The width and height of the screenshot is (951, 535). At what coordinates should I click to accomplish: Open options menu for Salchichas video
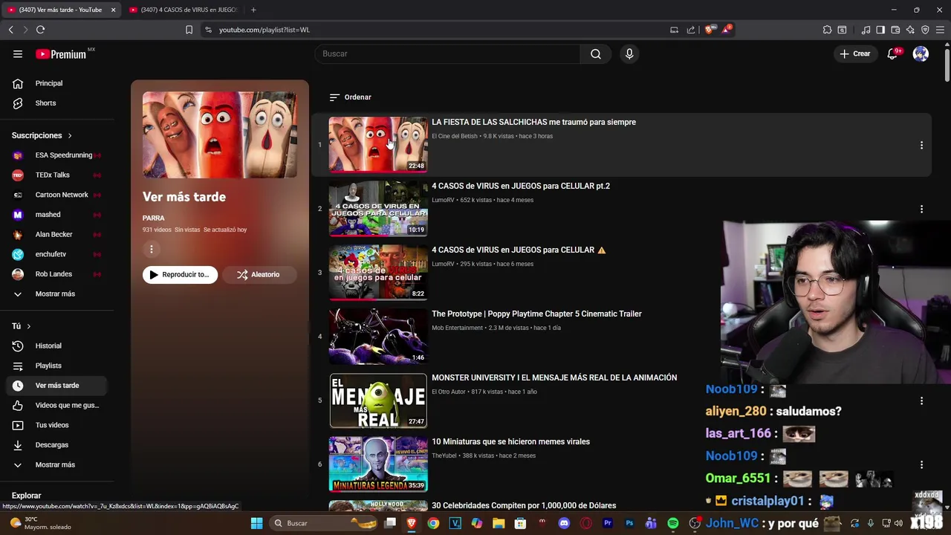coord(921,145)
